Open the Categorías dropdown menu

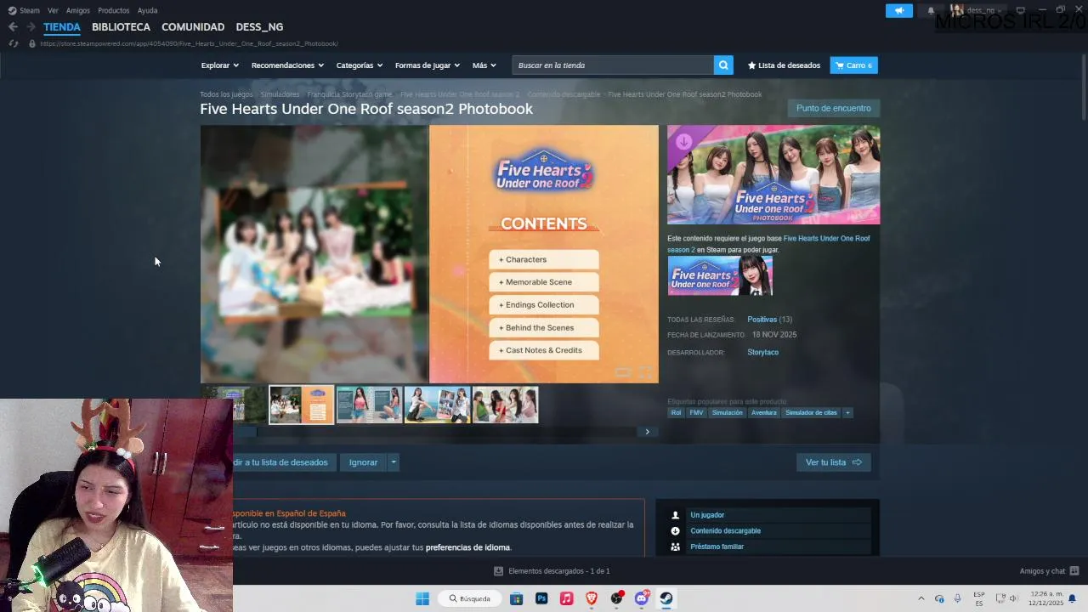(x=359, y=65)
